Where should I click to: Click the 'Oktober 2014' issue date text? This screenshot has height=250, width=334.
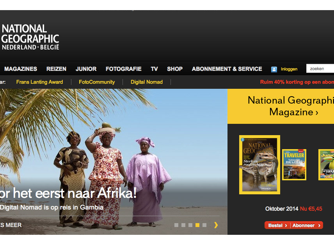point(282,209)
